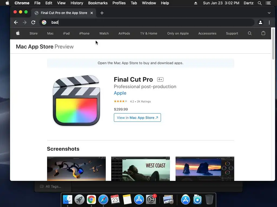Screen dimensions: 277x207
Task: Open a new tab with the plus button
Action: coord(102,13)
